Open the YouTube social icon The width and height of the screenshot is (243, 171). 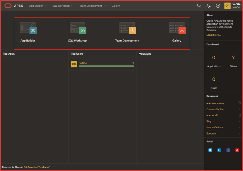[x=237, y=150]
